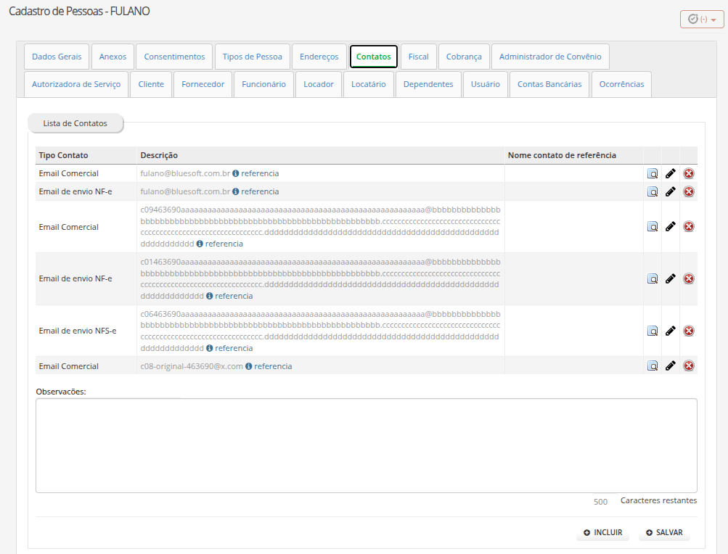
Task: Remove contact c09463690 with the red X
Action: pos(689,226)
